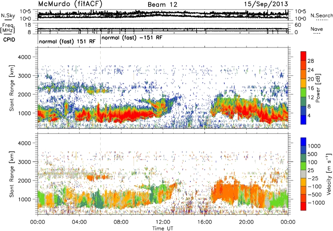333x231 pixels.
Task: Click the 60 label on Nave axis
Action: pyautogui.click(x=298, y=25)
